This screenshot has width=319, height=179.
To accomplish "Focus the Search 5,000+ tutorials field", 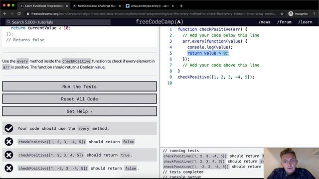I will 58,22.
